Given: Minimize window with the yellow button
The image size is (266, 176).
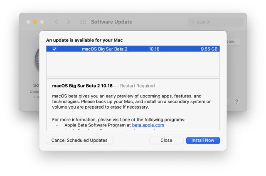Looking at the screenshot, I should (x=35, y=22).
